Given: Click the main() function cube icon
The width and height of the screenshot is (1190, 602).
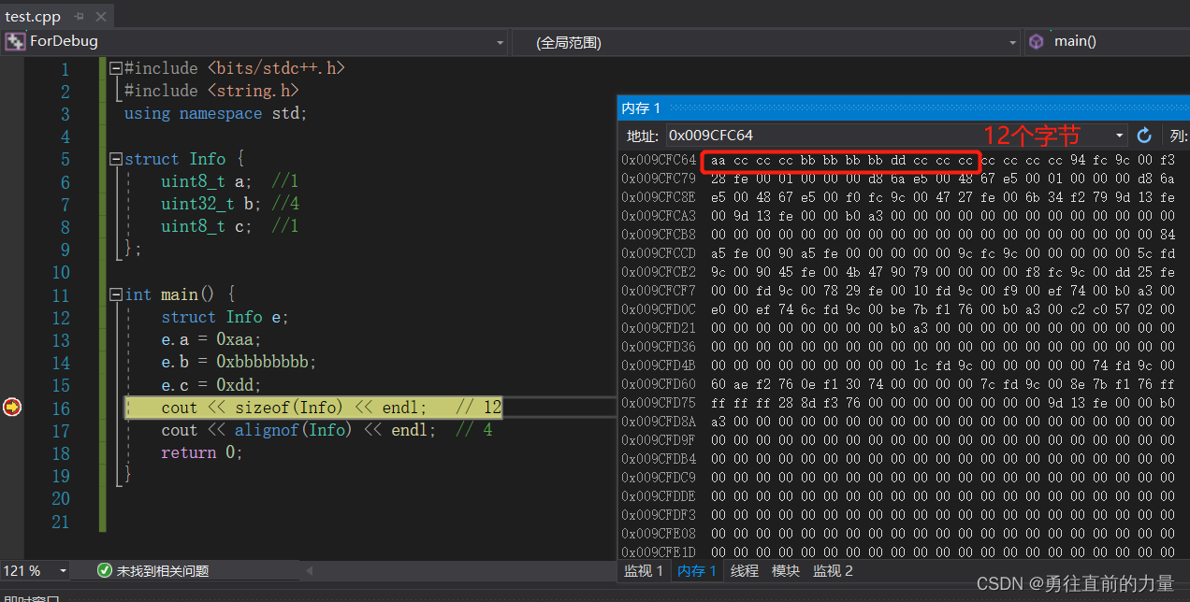Looking at the screenshot, I should click(1036, 41).
